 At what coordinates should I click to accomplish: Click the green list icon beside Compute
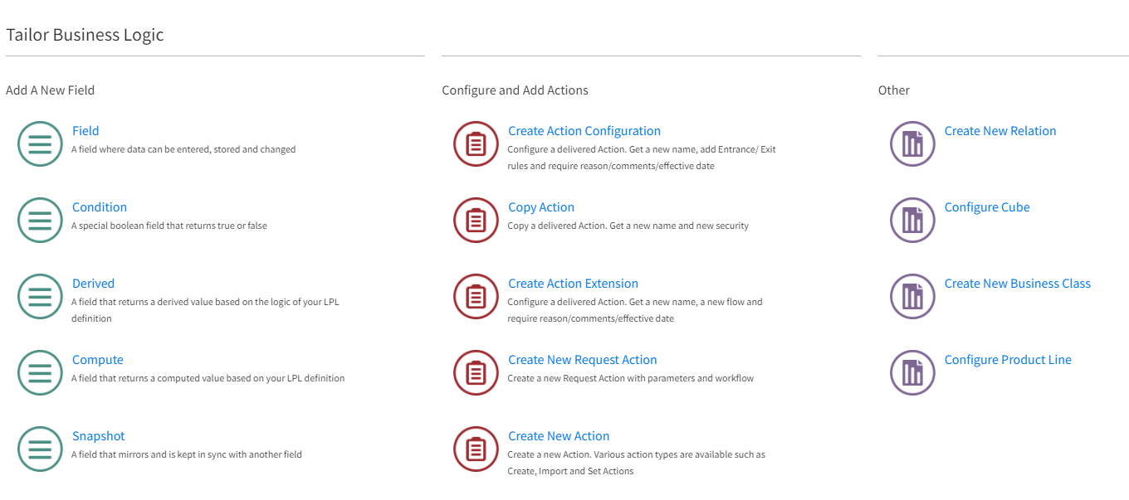click(40, 373)
